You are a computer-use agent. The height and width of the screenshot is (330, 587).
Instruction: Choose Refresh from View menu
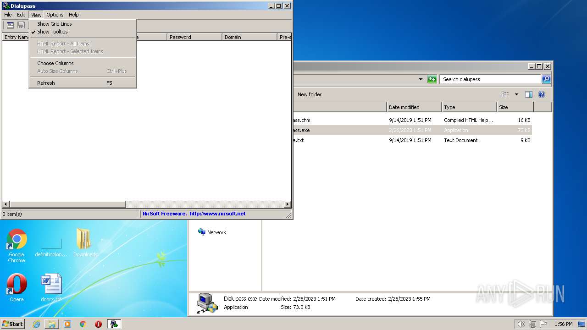click(x=83, y=83)
